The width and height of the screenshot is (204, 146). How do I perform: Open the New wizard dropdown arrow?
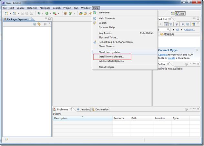tap(10, 13)
